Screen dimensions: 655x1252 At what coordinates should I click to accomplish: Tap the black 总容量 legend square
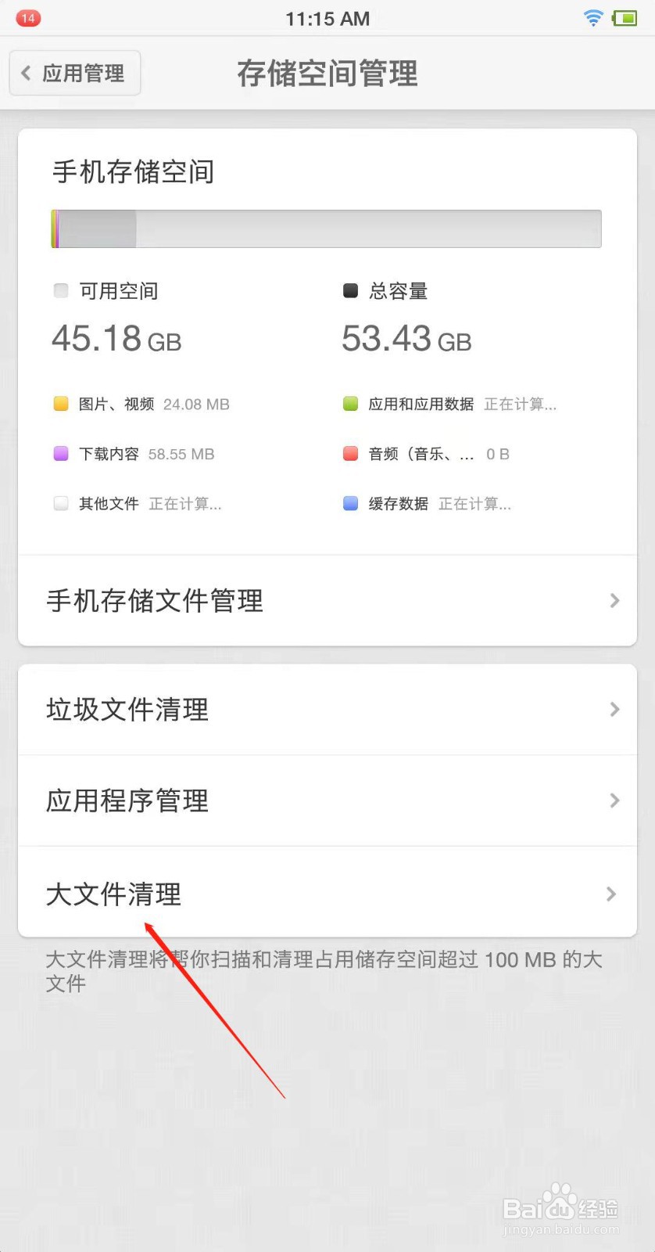350,291
